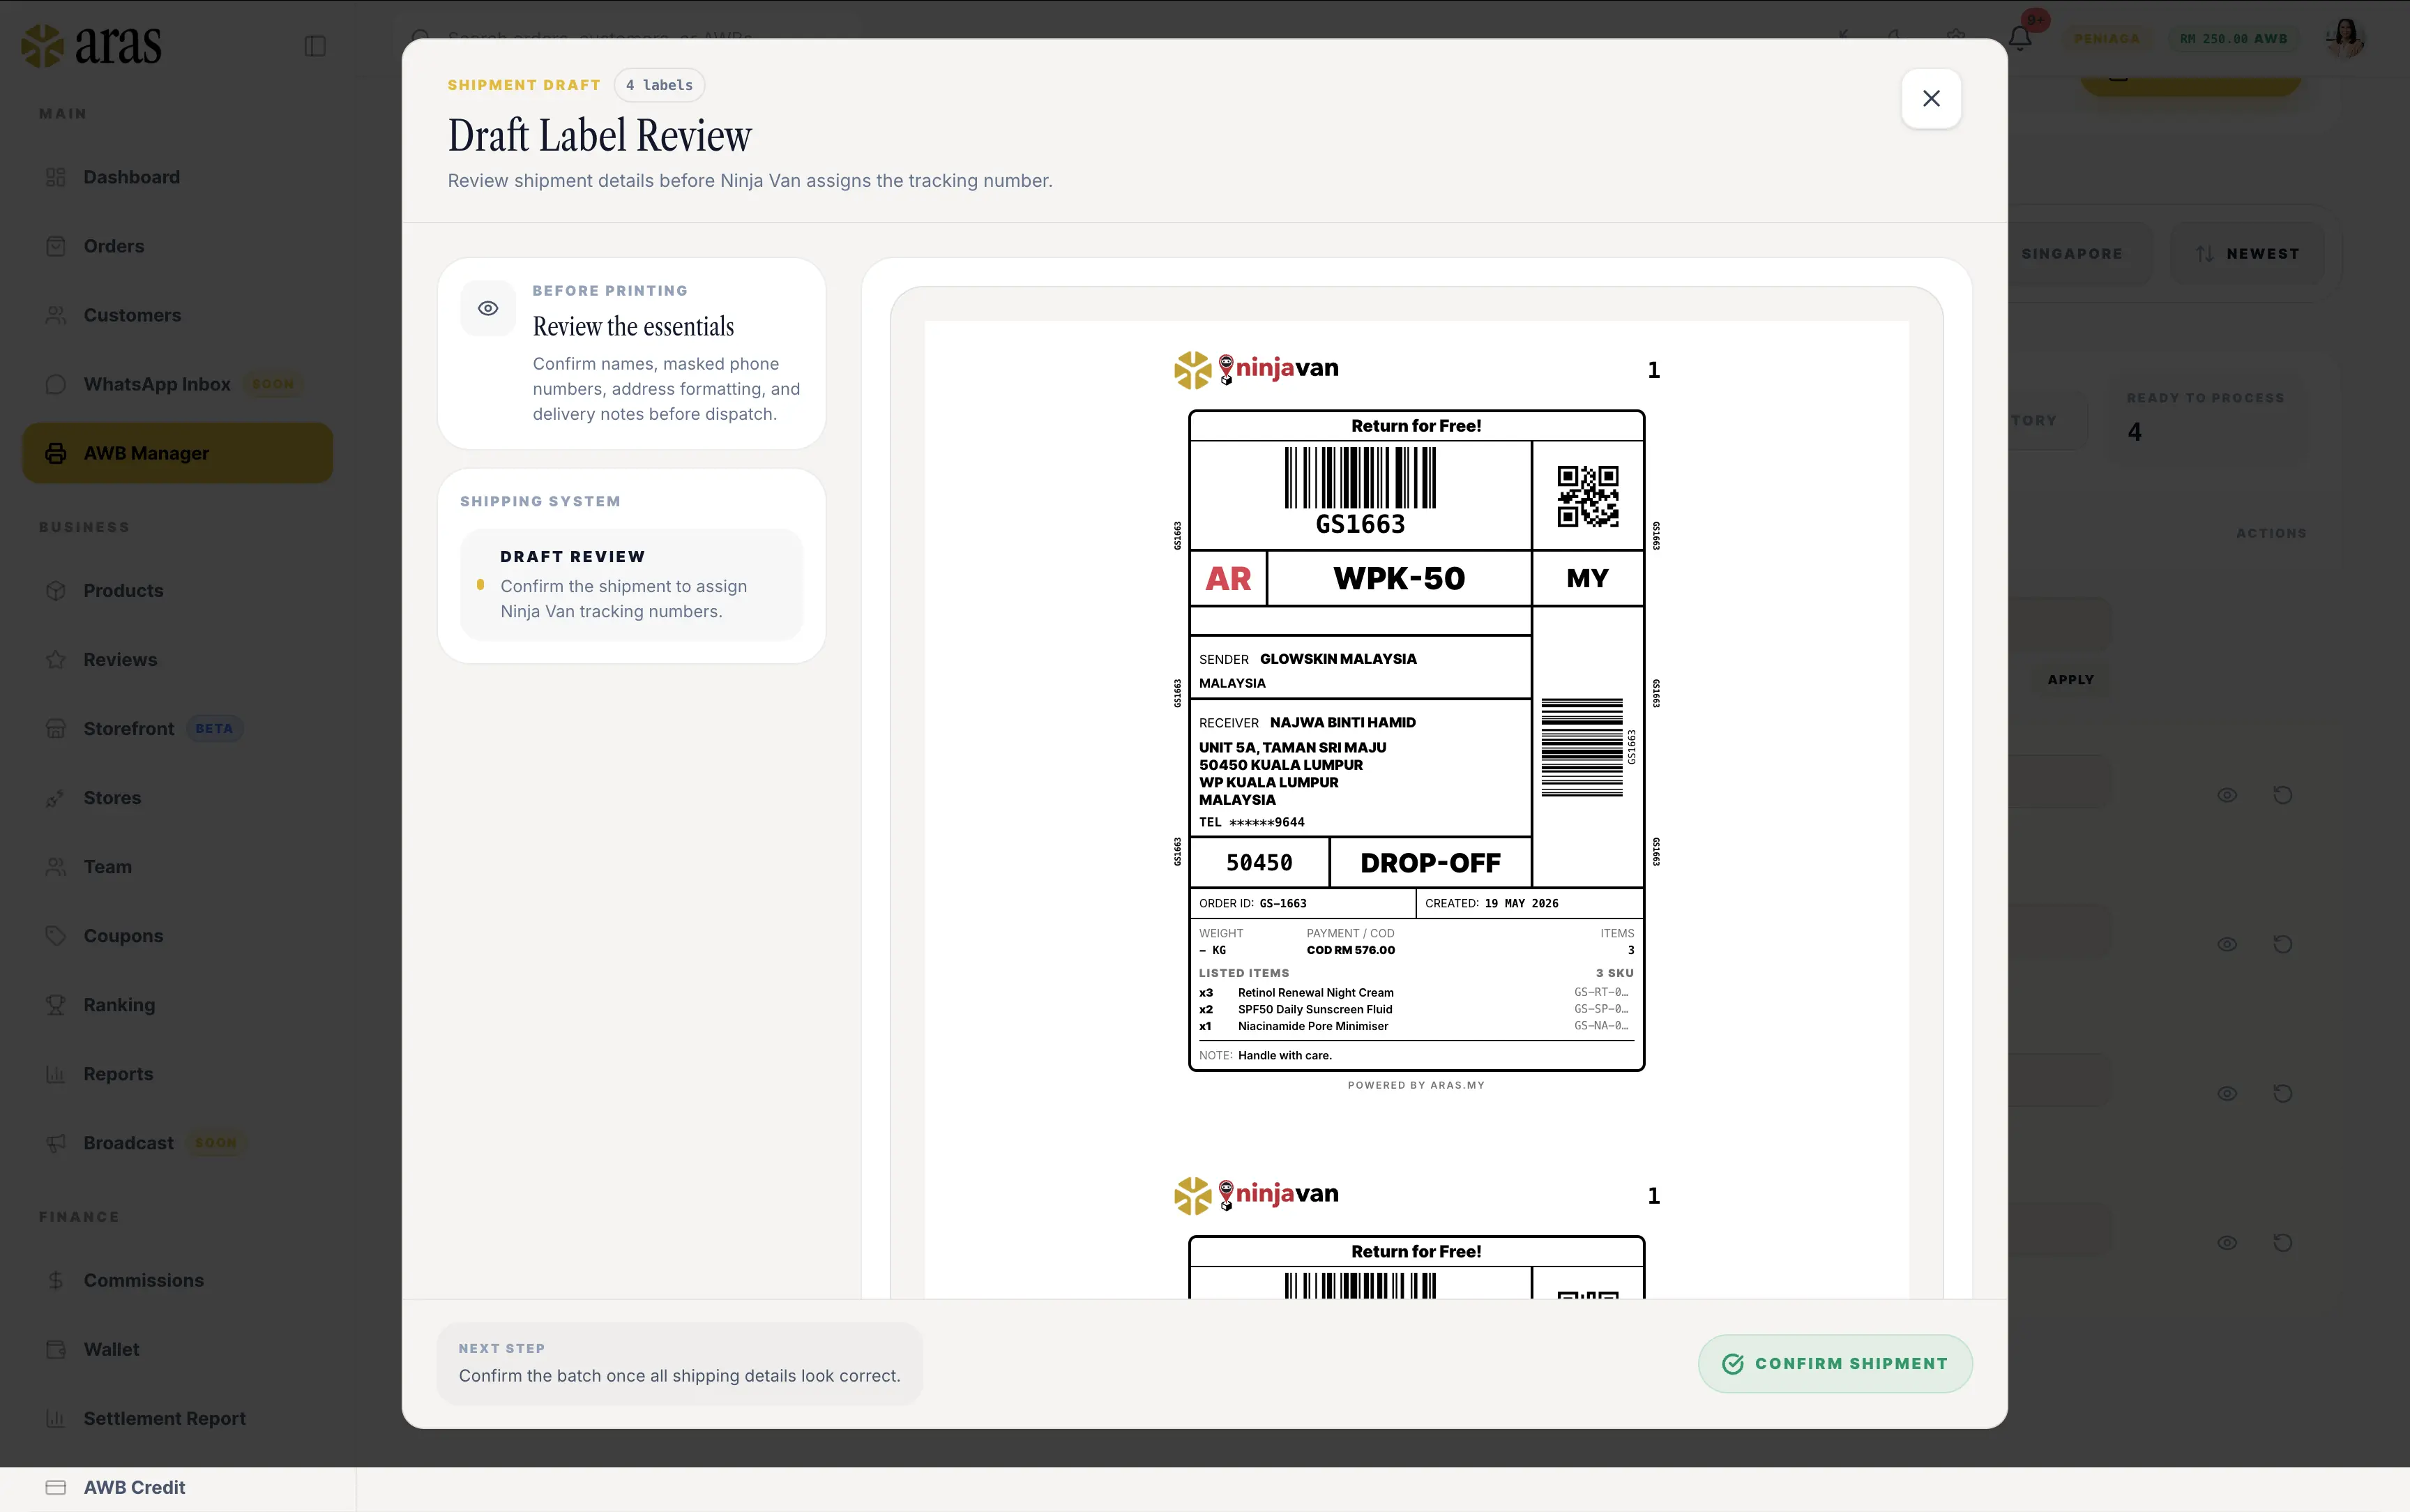The height and width of the screenshot is (1512, 2410).
Task: Click the Customers people icon
Action: (x=56, y=315)
